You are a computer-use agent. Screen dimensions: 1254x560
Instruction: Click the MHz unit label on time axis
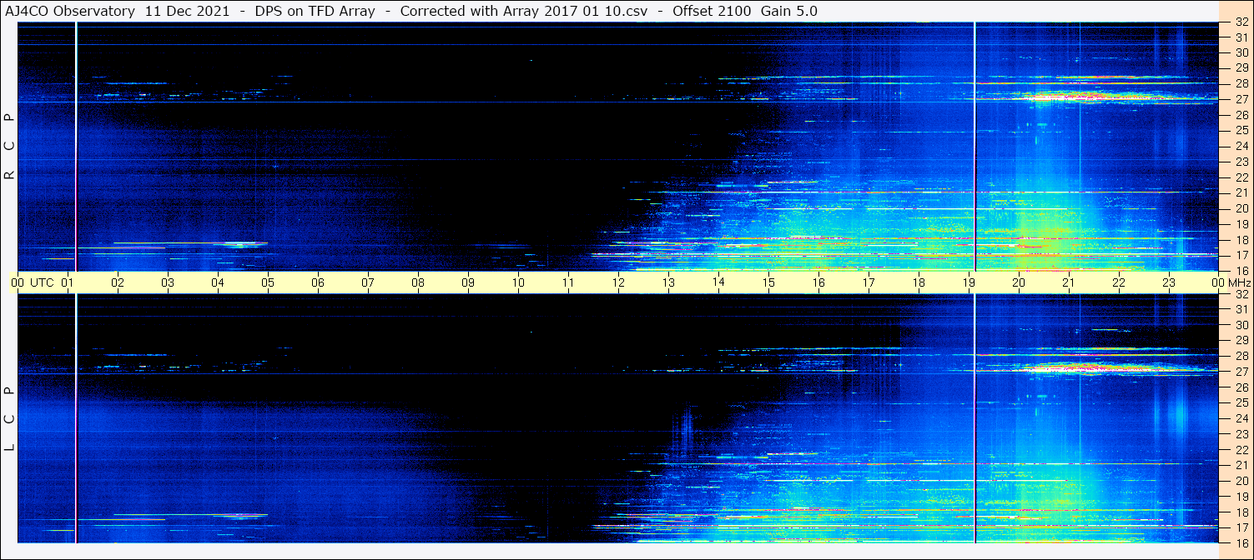tap(1239, 282)
